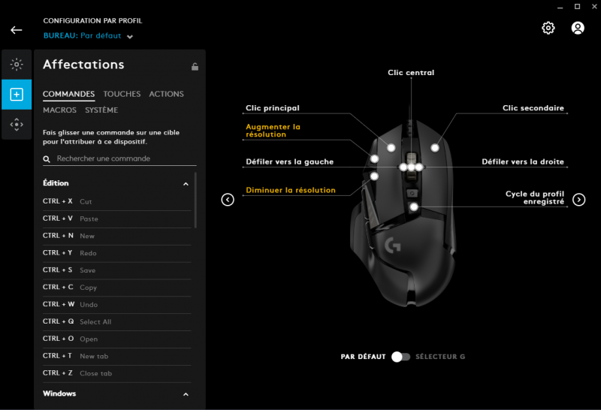The width and height of the screenshot is (601, 410).
Task: Click the search magnifier icon
Action: (47, 158)
